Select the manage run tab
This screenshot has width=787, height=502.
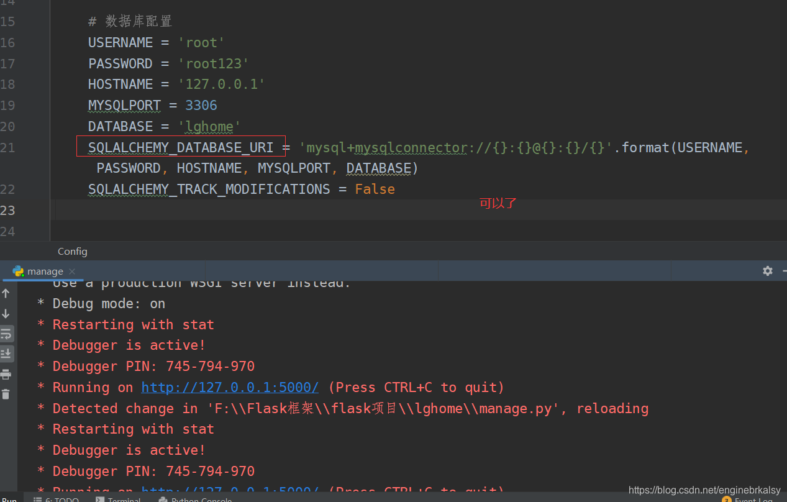[43, 272]
